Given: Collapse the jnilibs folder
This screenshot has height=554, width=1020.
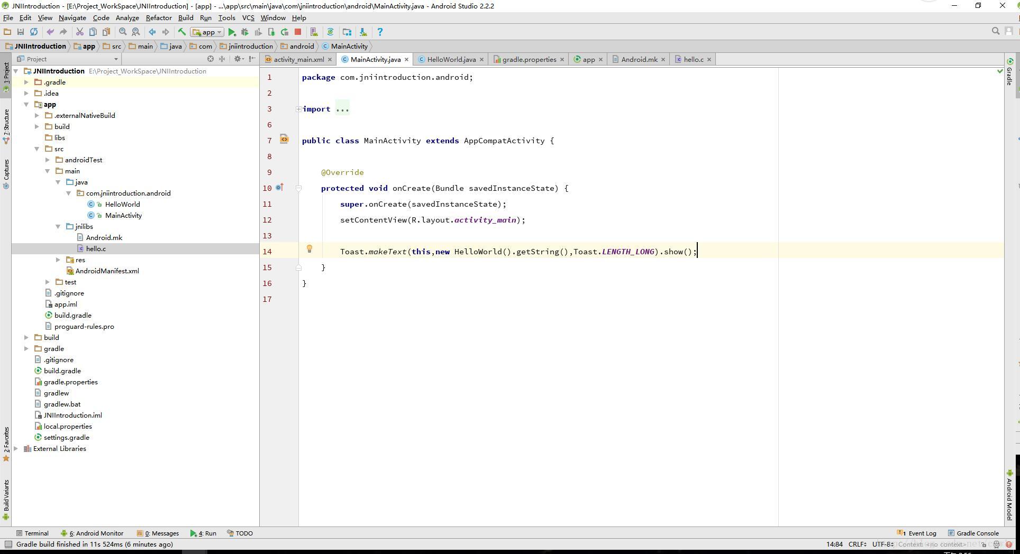Looking at the screenshot, I should point(58,226).
